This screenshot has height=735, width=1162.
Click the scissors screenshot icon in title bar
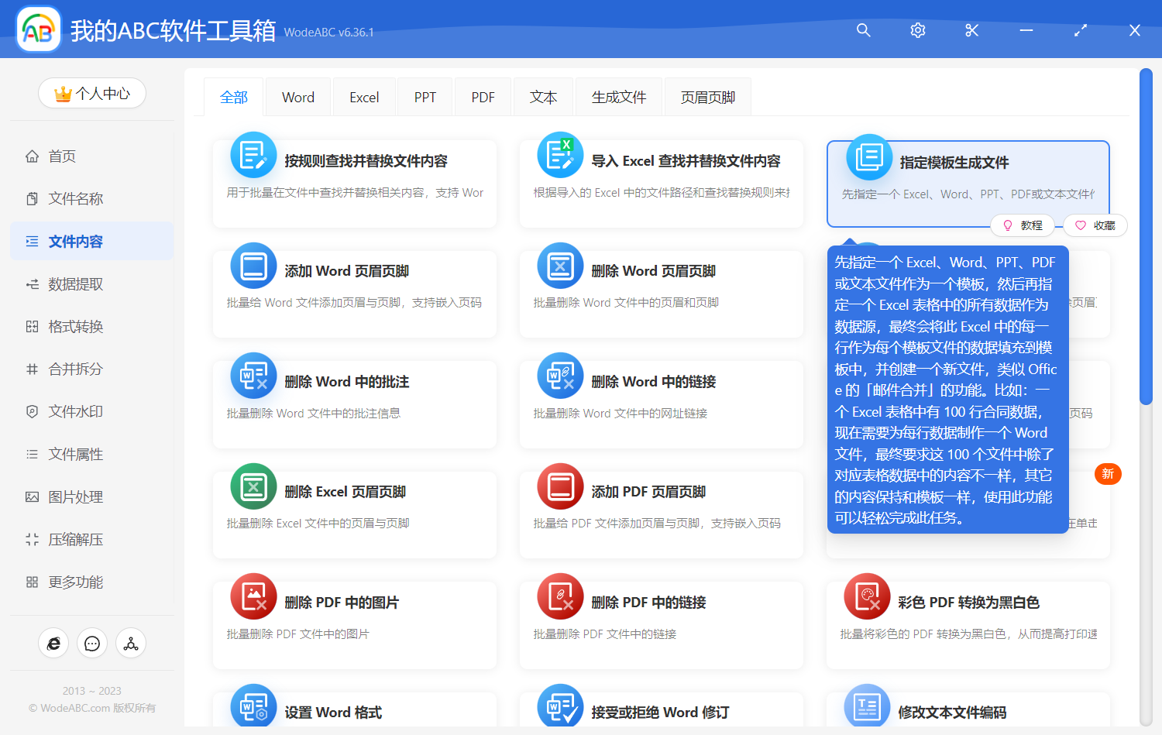point(971,30)
